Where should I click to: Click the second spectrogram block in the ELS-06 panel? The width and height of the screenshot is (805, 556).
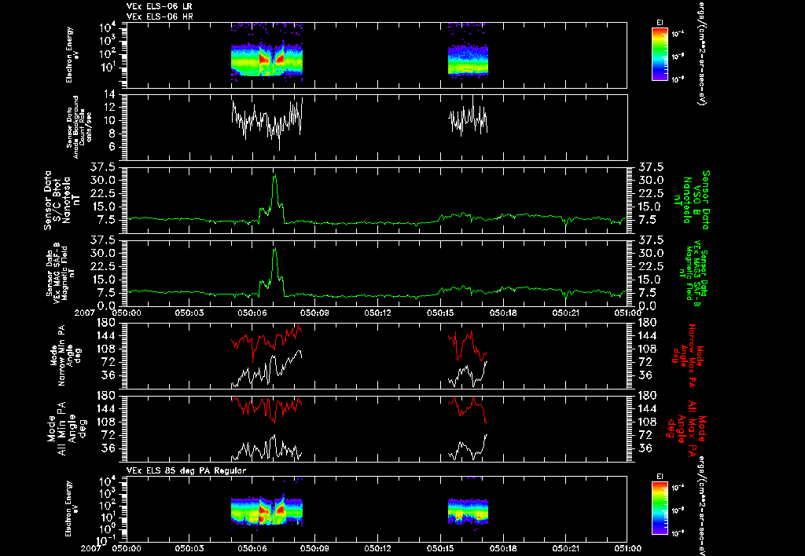(x=468, y=60)
